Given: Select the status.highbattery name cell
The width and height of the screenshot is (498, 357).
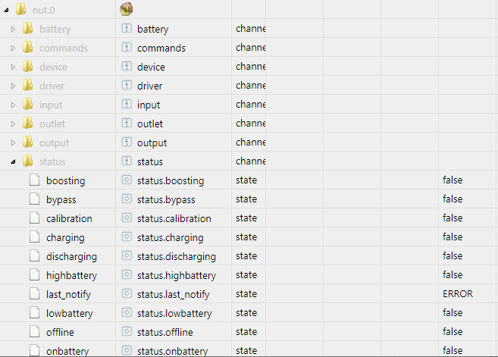Looking at the screenshot, I should pos(177,275).
